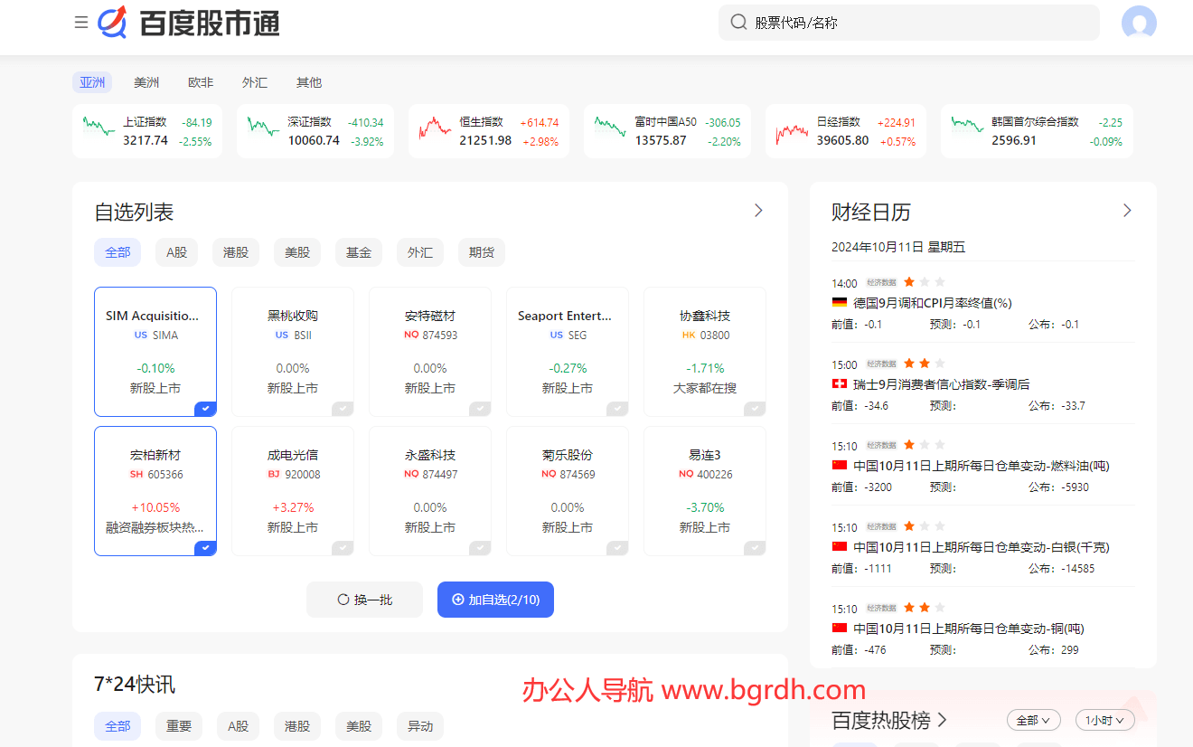Select A股 filter in 7*24快讯
This screenshot has width=1193, height=747.
point(238,726)
